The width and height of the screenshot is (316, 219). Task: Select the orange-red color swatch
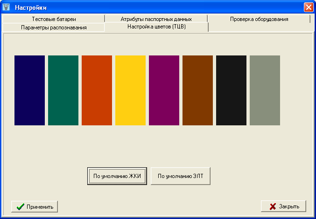point(97,90)
